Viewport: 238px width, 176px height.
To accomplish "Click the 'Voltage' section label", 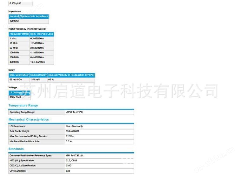I will (13, 88).
